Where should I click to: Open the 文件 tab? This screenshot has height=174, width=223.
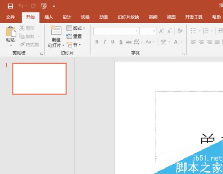[x=10, y=17]
